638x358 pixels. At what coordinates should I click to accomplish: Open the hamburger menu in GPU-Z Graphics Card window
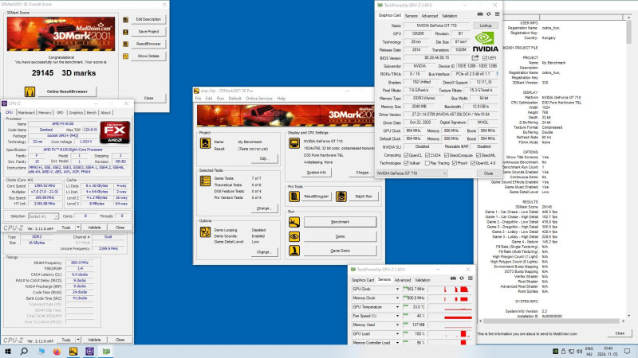pos(497,14)
